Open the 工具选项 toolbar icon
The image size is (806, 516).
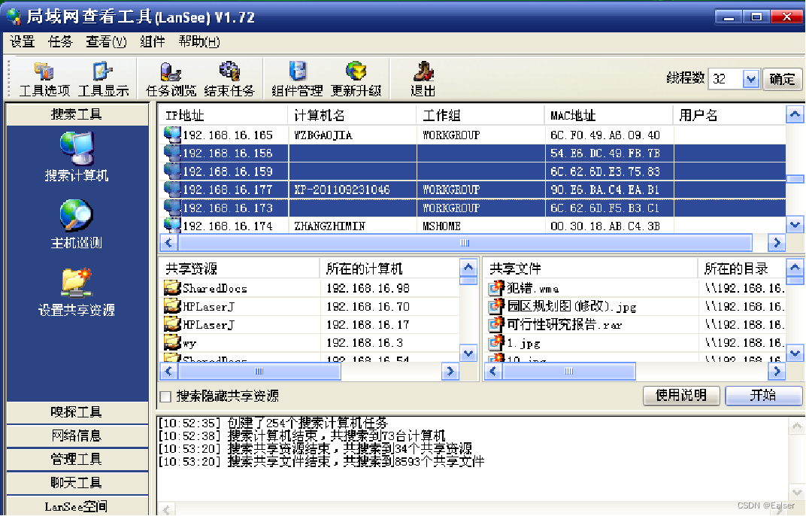point(44,79)
